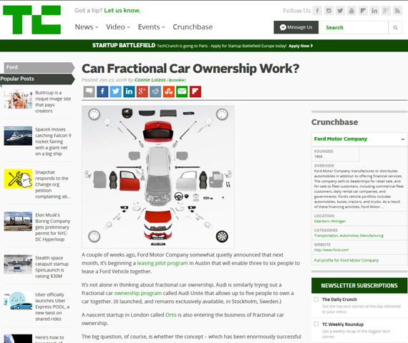Open the comments speech bubble icon
The height and width of the screenshot is (343, 408).
(89, 91)
